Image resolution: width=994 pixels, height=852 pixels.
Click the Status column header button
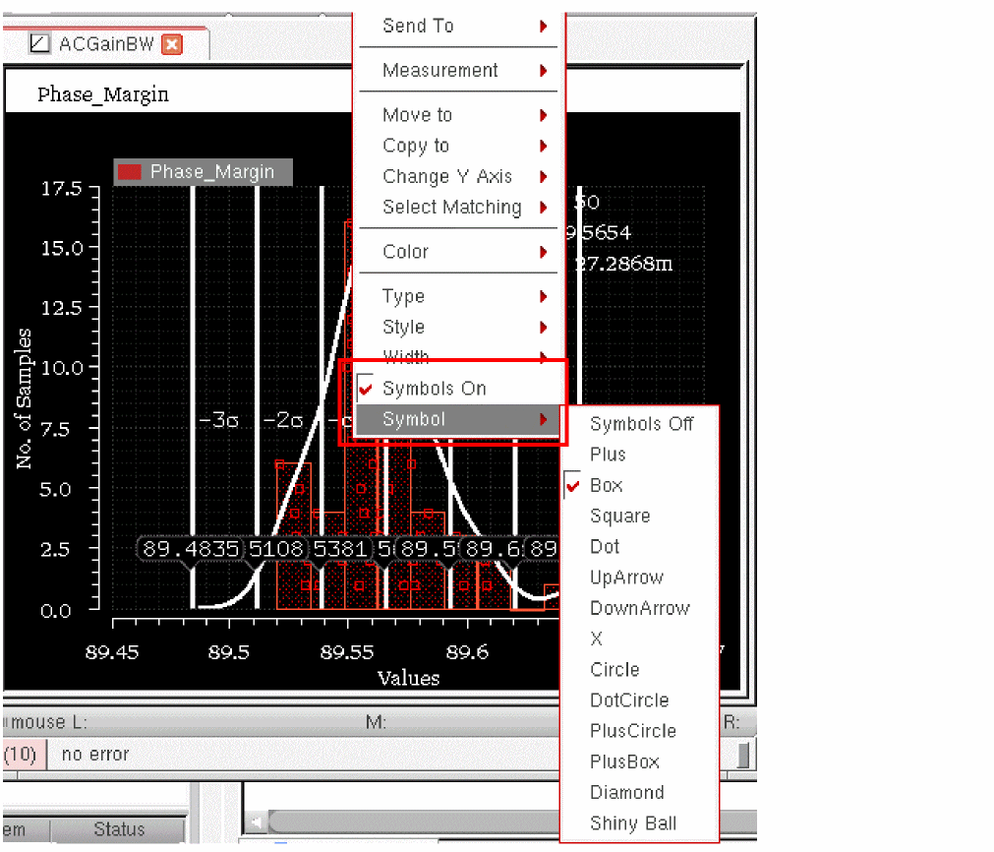tap(119, 829)
